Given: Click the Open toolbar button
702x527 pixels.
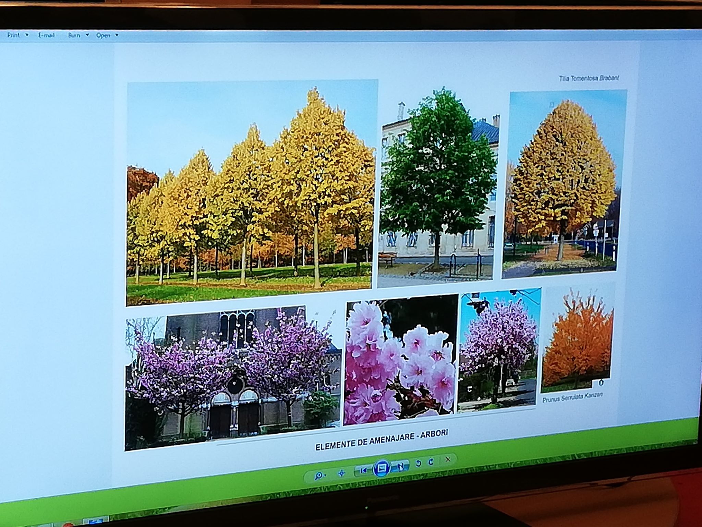Looking at the screenshot, I should point(103,35).
